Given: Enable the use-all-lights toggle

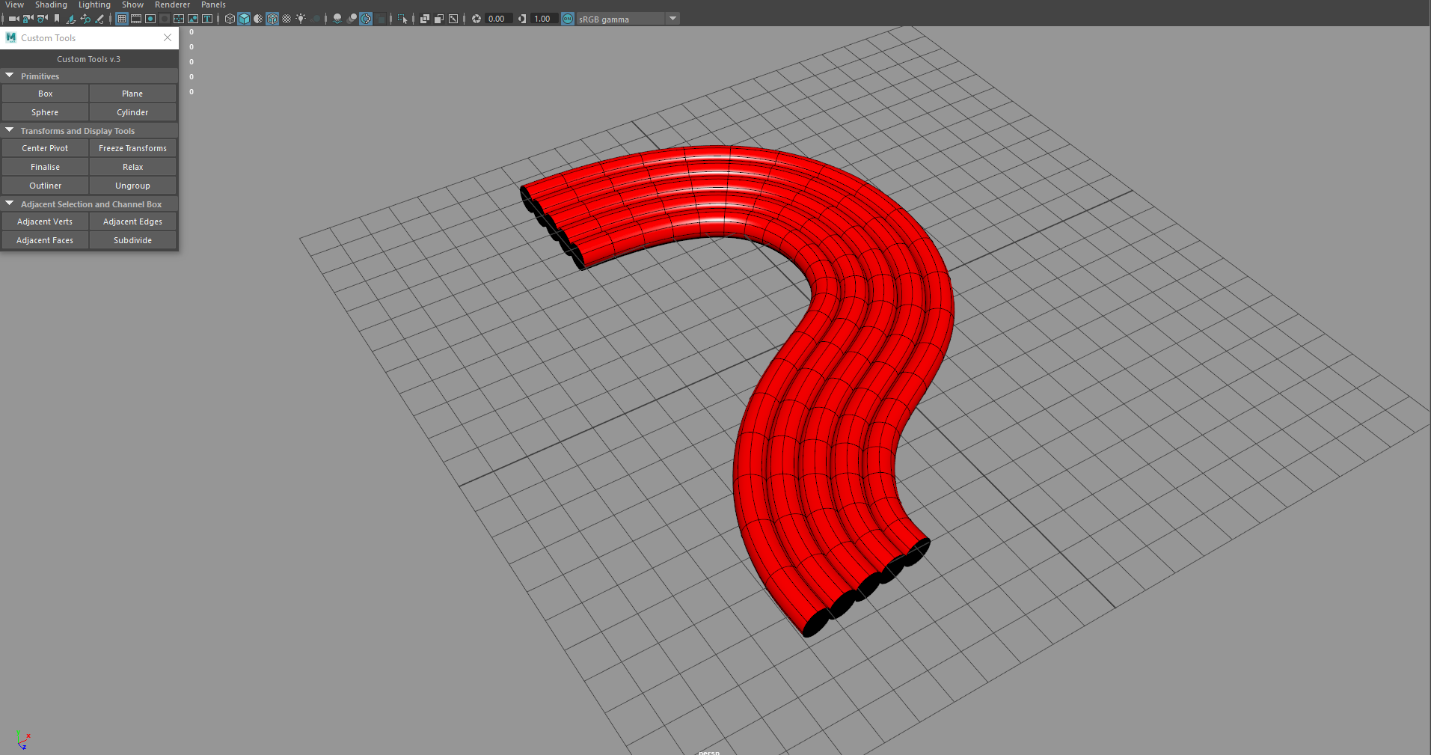Looking at the screenshot, I should click(301, 19).
